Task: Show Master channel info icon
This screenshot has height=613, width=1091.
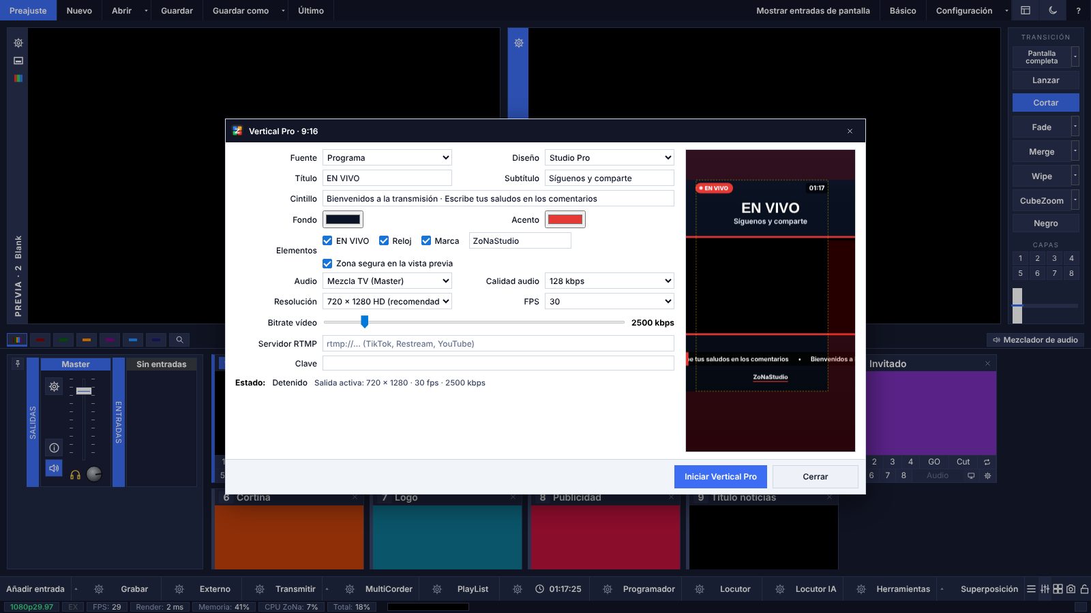Action: click(x=54, y=447)
